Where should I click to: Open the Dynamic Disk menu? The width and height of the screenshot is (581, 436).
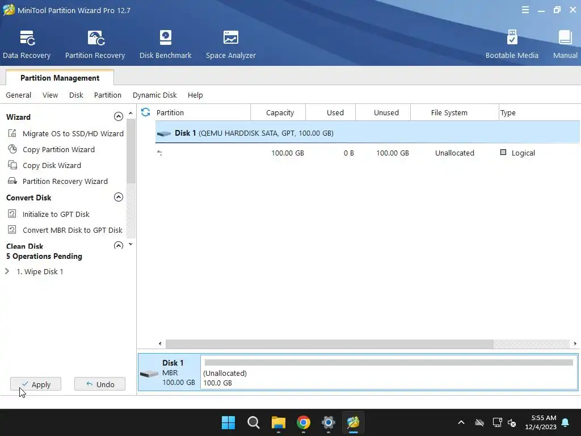tap(154, 95)
